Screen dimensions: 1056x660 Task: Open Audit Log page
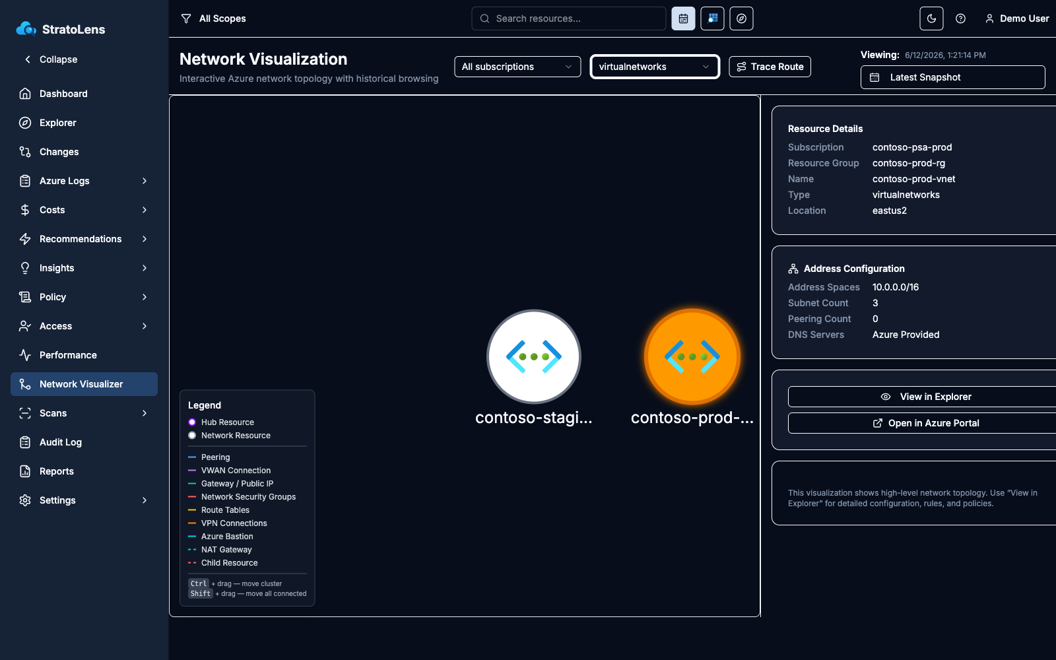84,442
